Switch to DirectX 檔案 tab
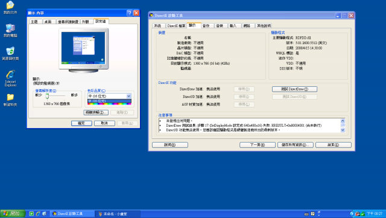Image resolution: width=386 pixels, height=218 pixels. pos(176,25)
